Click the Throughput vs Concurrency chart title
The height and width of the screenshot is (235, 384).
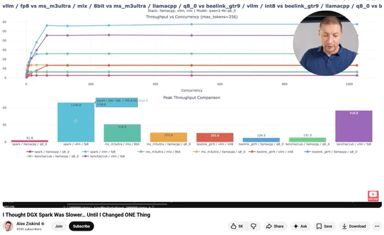pos(192,17)
